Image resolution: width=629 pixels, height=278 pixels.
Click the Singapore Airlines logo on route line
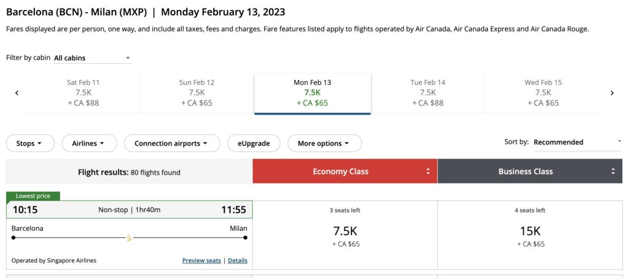coord(129,237)
